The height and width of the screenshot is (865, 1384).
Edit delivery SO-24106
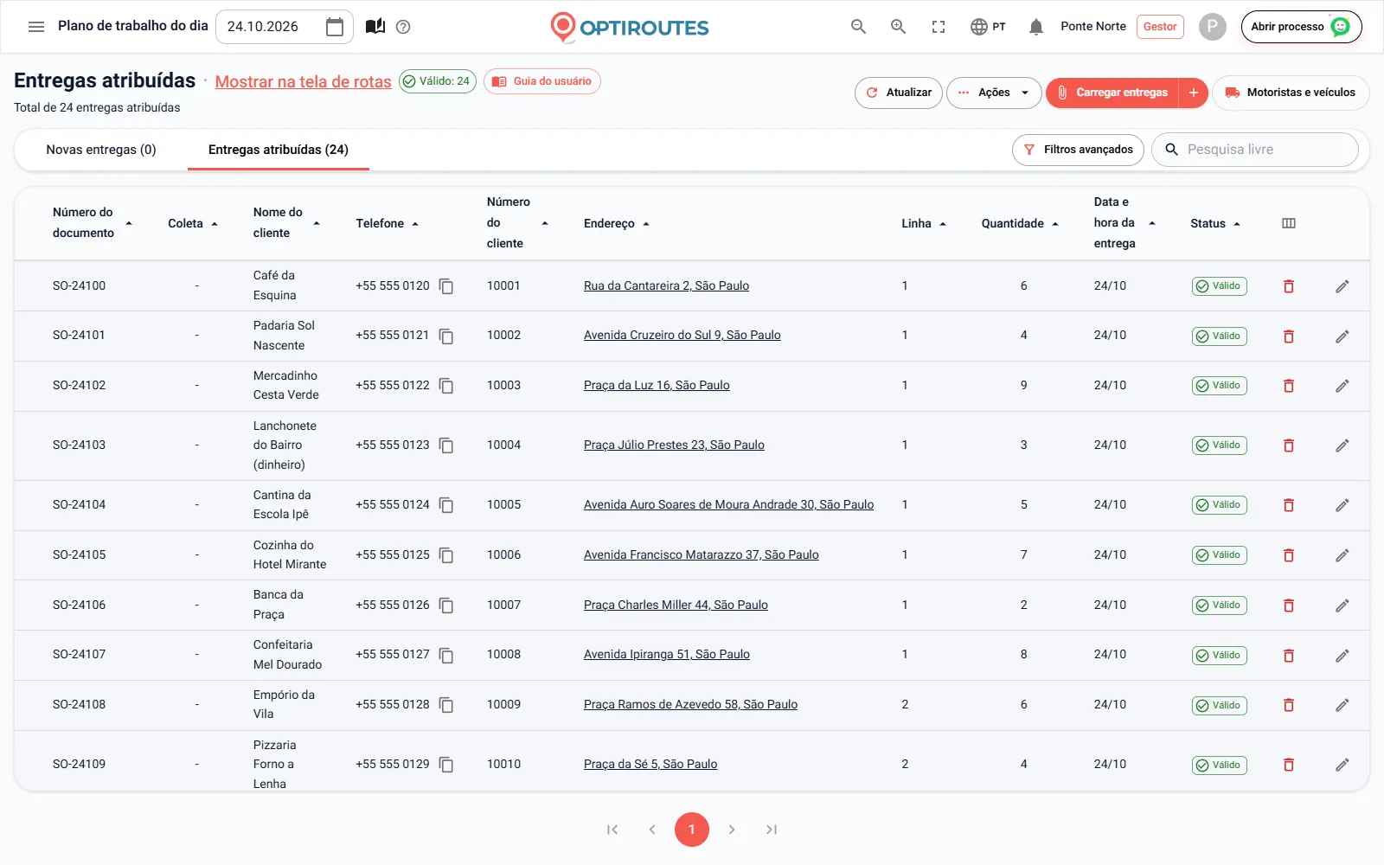(1342, 605)
